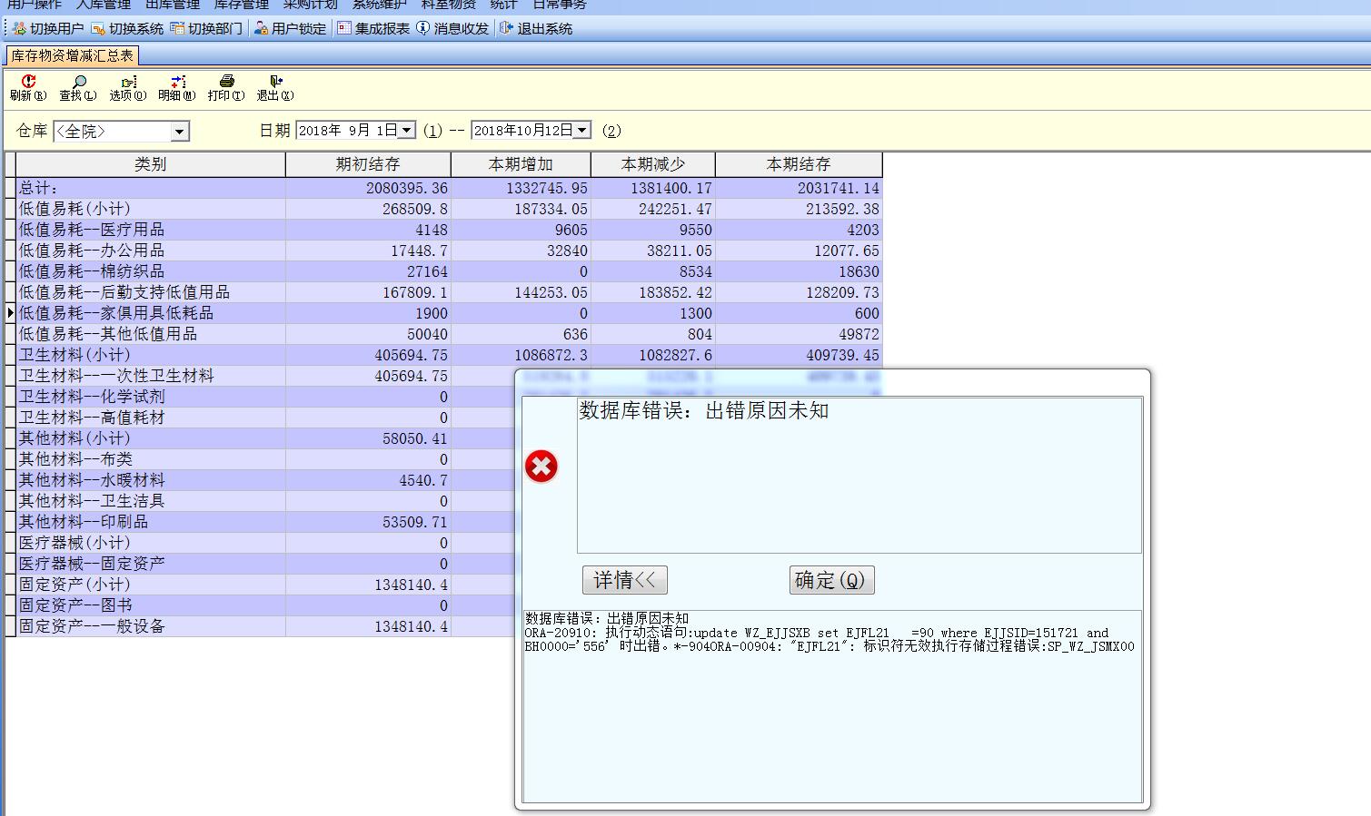
Task: Open the 库存管理 menu
Action: (242, 5)
